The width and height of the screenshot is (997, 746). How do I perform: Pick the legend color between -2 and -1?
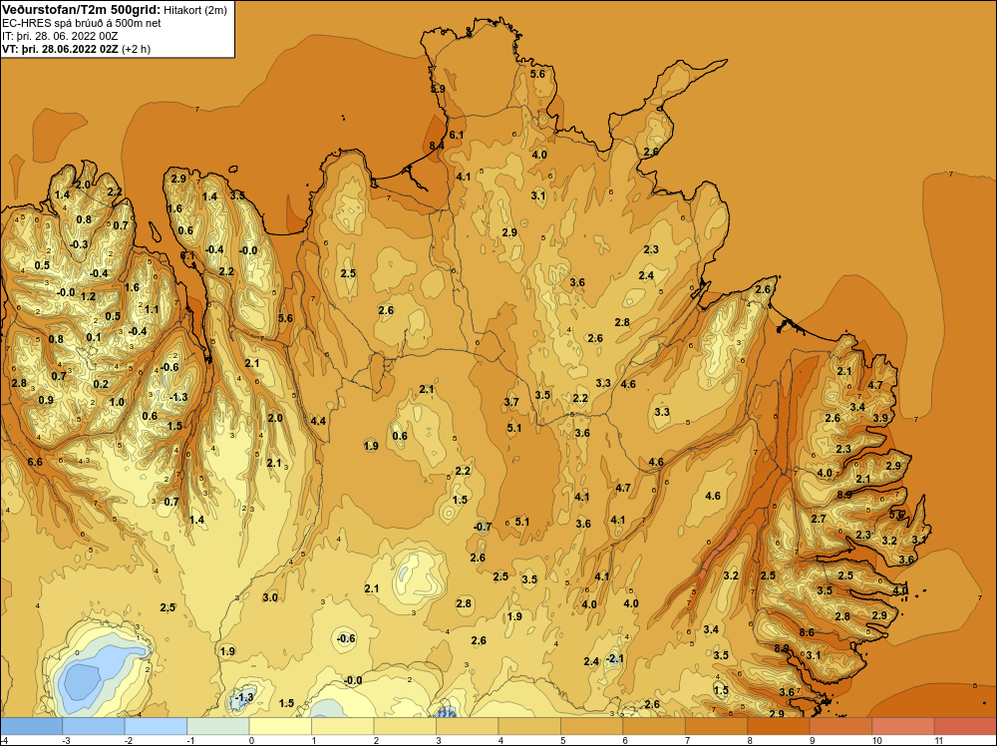[x=156, y=726]
